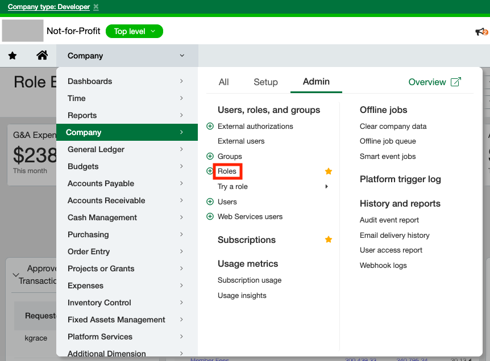
Task: Open the Roles page
Action: tap(227, 171)
